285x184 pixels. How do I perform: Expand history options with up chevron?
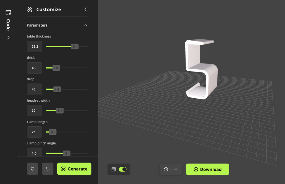click(176, 169)
